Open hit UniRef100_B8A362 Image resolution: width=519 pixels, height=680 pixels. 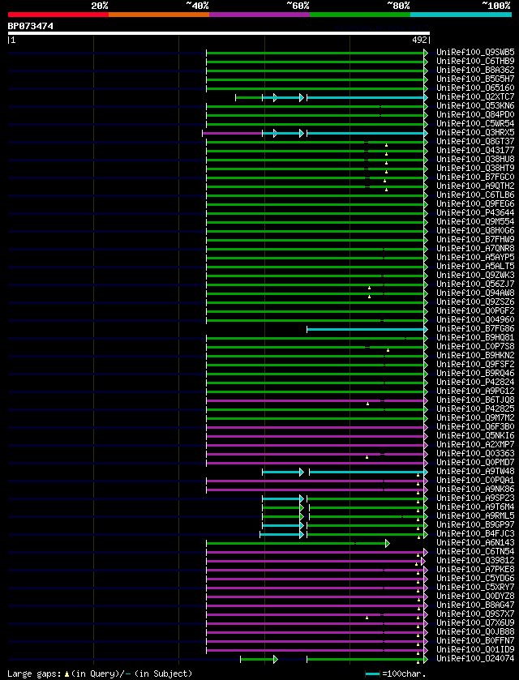(x=475, y=70)
